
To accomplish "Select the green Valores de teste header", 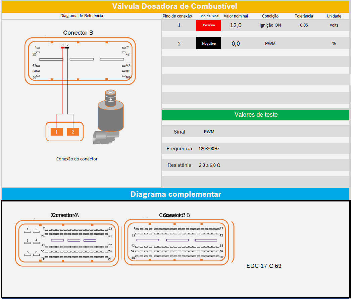I will (x=256, y=115).
